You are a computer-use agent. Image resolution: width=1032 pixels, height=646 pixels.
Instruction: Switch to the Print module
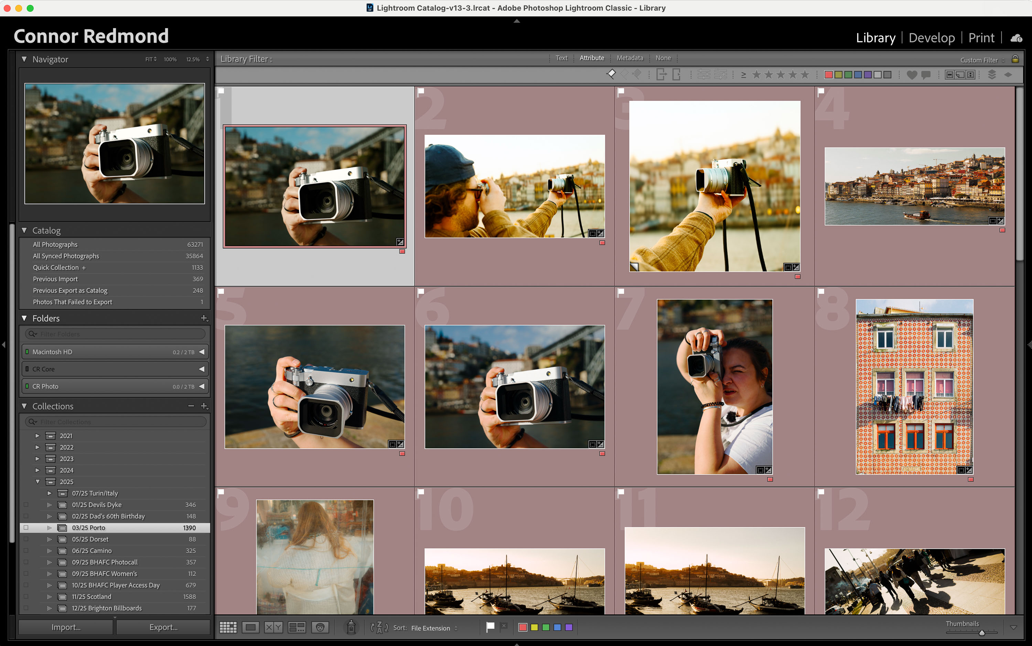coord(981,37)
